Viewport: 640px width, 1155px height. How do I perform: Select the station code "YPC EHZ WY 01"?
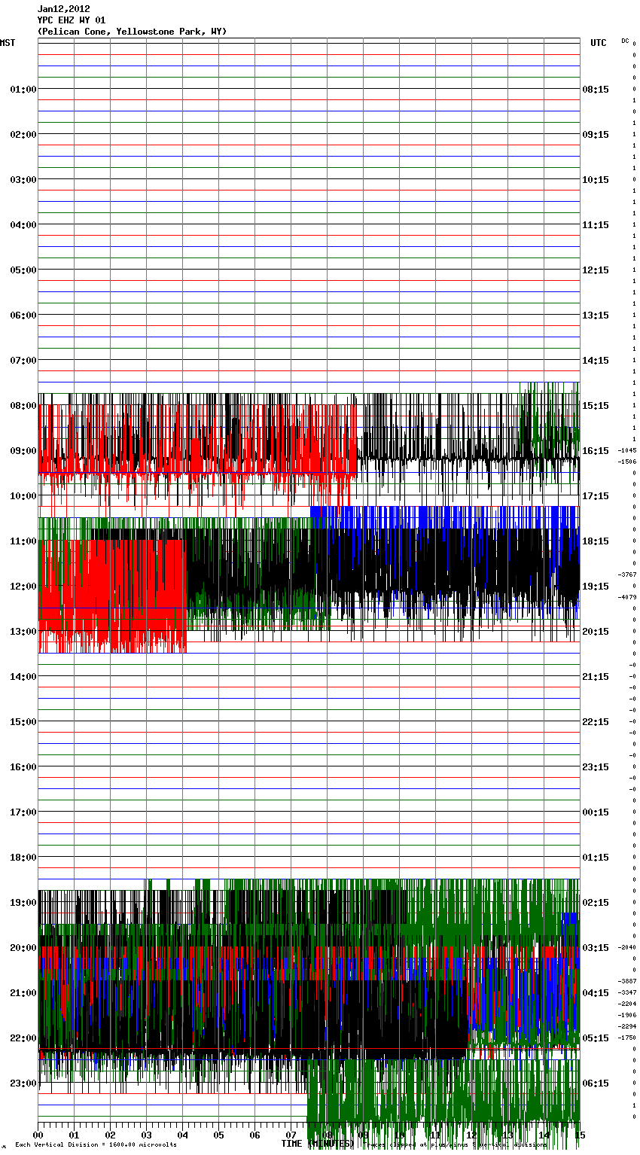(72, 20)
